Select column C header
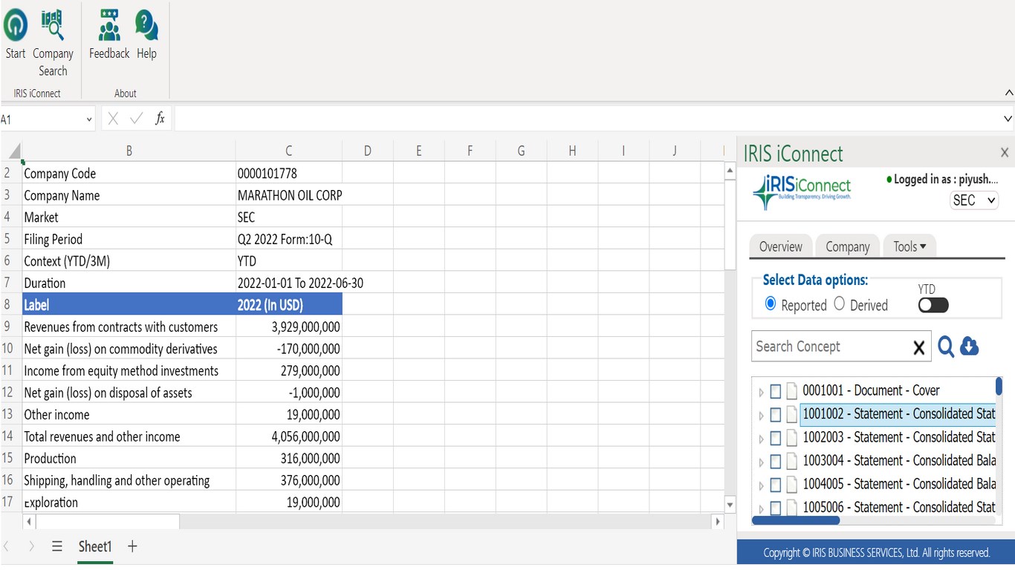The image size is (1015, 570). (x=289, y=151)
